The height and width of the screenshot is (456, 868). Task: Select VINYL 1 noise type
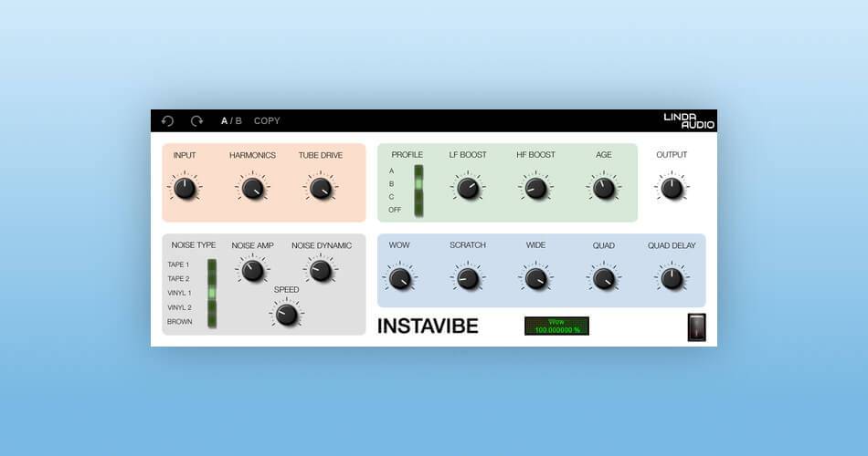click(179, 293)
